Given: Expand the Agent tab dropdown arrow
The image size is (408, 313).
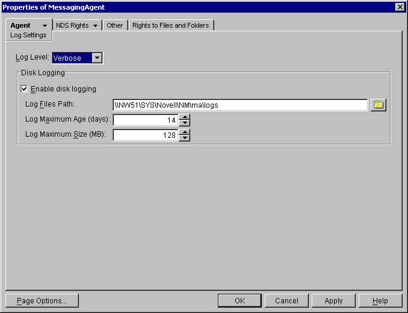Looking at the screenshot, I should (45, 26).
